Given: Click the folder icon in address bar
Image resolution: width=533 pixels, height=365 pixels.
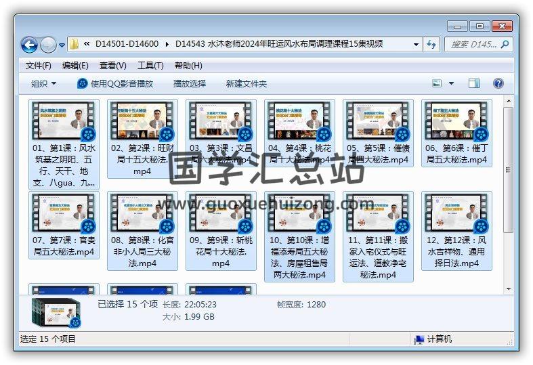Looking at the screenshot, I should (74, 44).
